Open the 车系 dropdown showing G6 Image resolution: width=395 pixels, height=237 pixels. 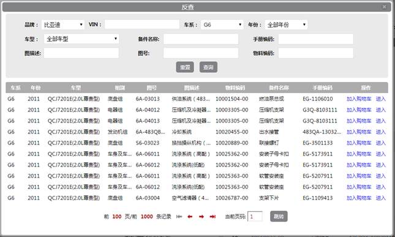coord(222,24)
